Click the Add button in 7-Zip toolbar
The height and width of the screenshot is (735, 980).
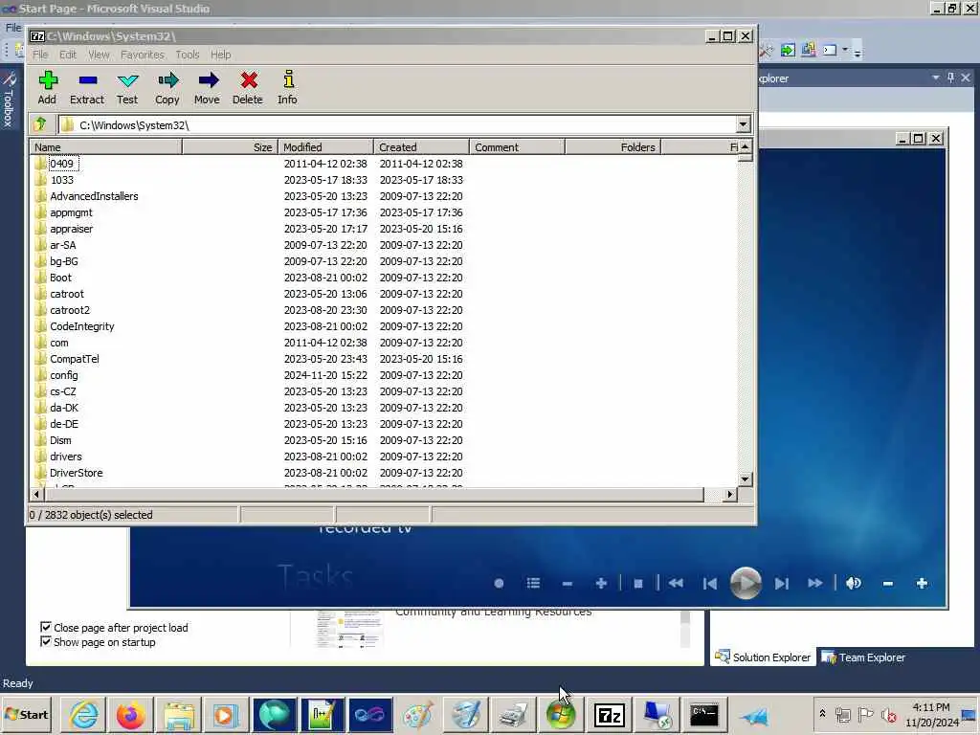coord(48,87)
